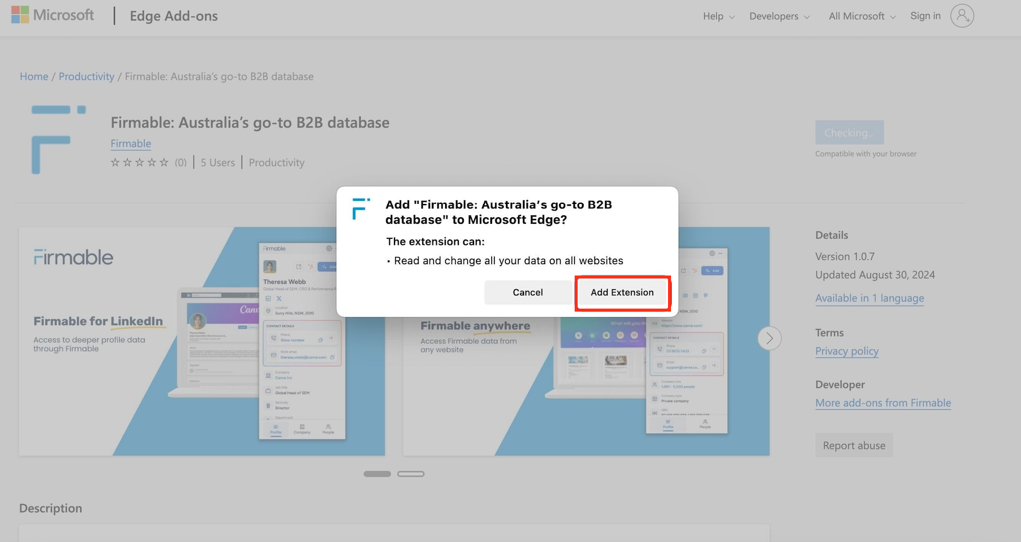Cancel the extension installation dialog
1021x542 pixels.
tap(528, 292)
